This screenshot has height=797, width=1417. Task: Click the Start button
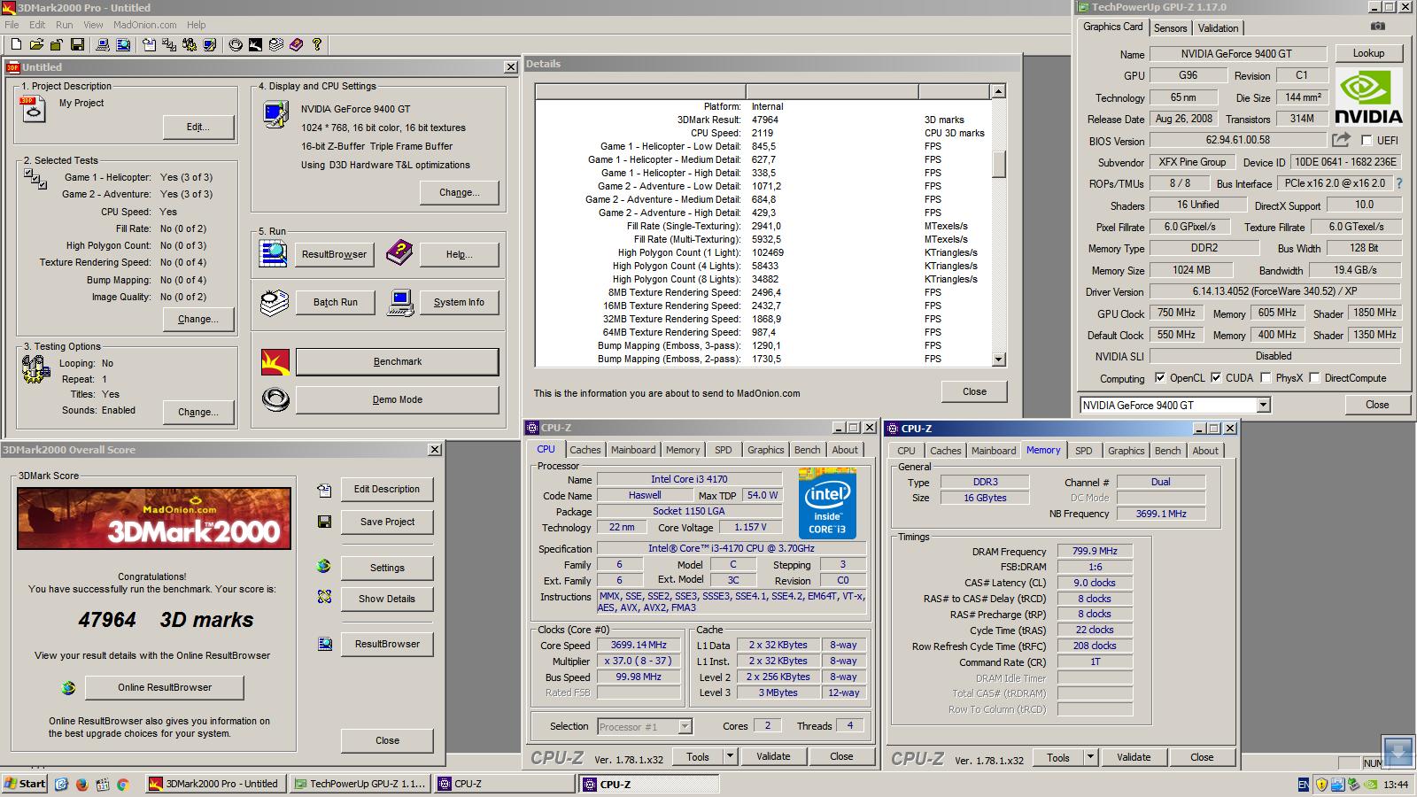click(x=25, y=784)
